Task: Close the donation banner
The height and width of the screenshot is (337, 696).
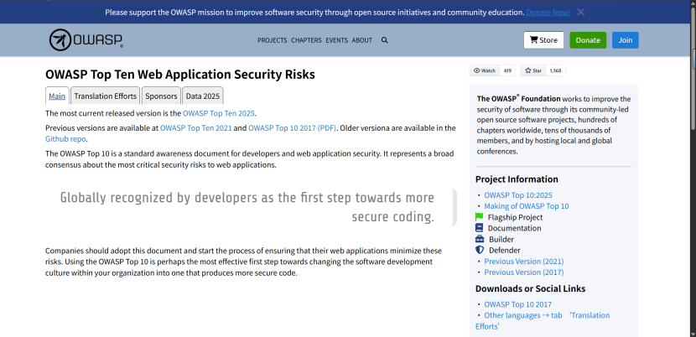Action: point(580,12)
